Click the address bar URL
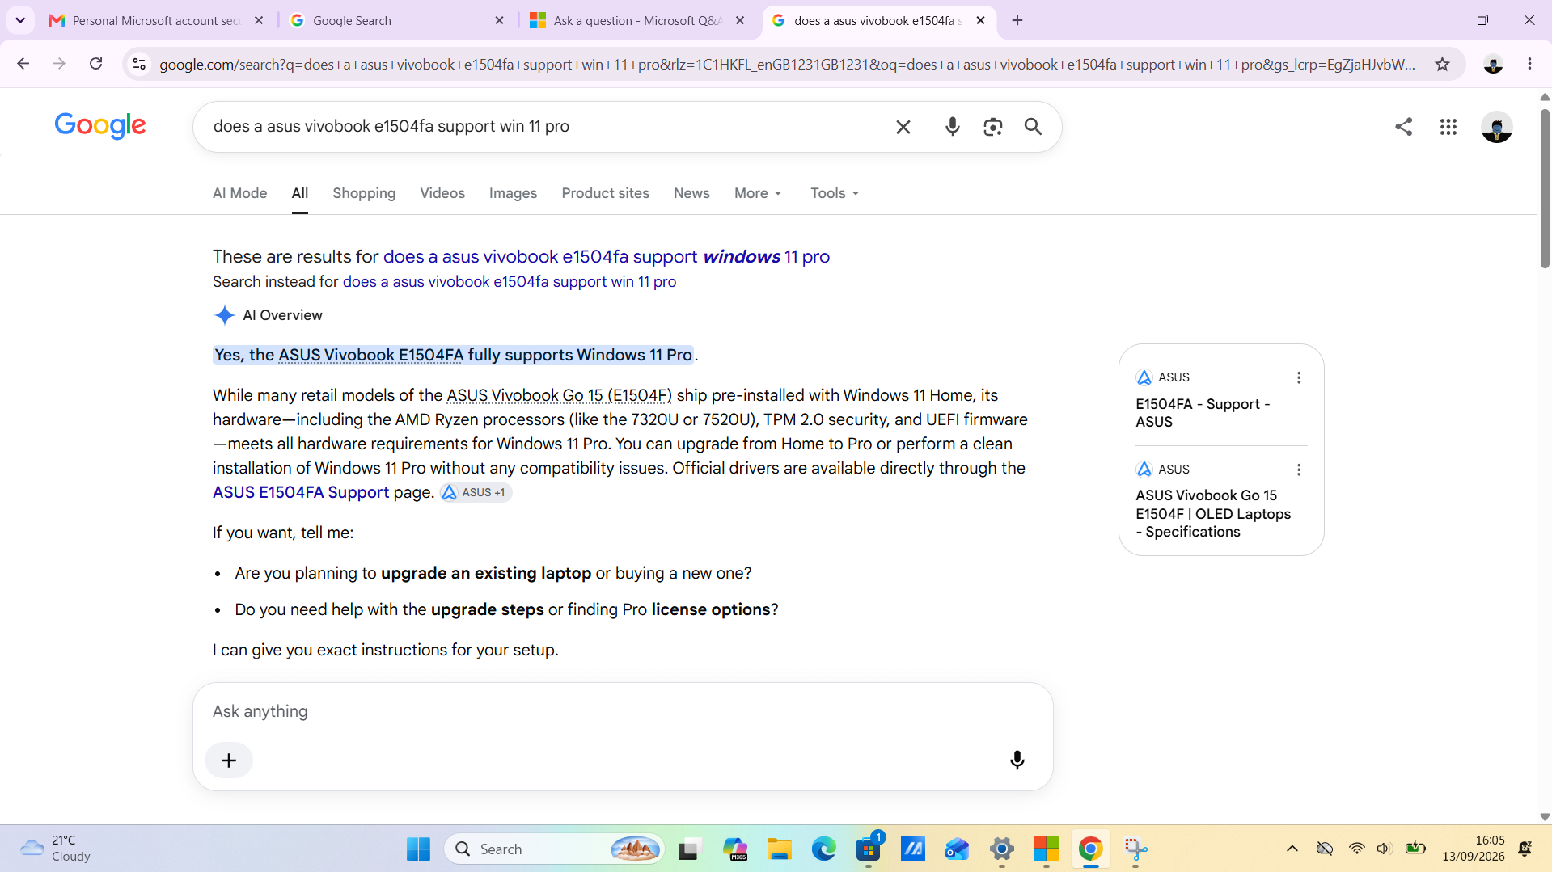Viewport: 1552px width, 872px height. click(786, 64)
